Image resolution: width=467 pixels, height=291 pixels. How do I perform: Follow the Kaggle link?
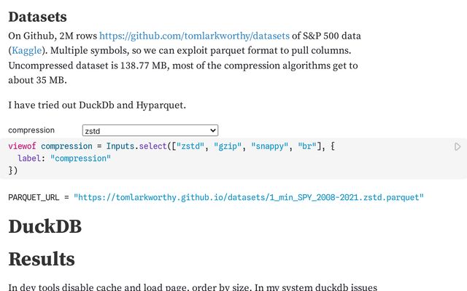(x=27, y=50)
